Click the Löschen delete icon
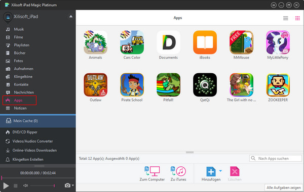This screenshot has width=304, height=192. coord(235,171)
